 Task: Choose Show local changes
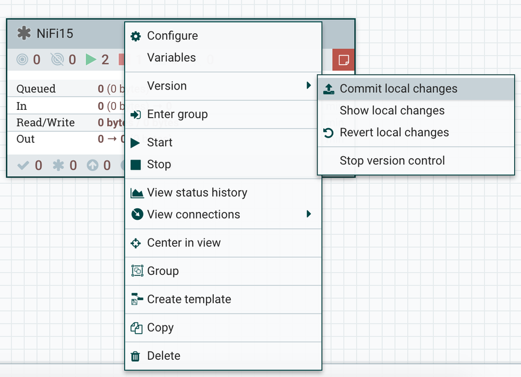[x=392, y=110]
